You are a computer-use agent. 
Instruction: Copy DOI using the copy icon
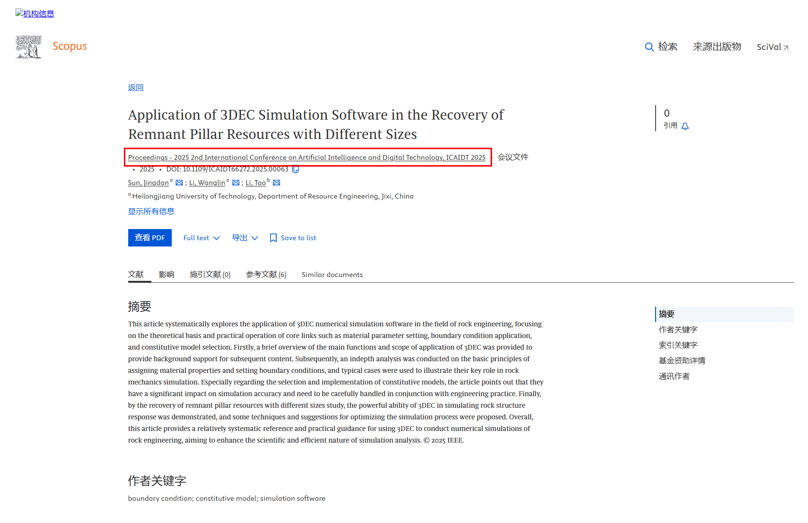pos(296,169)
